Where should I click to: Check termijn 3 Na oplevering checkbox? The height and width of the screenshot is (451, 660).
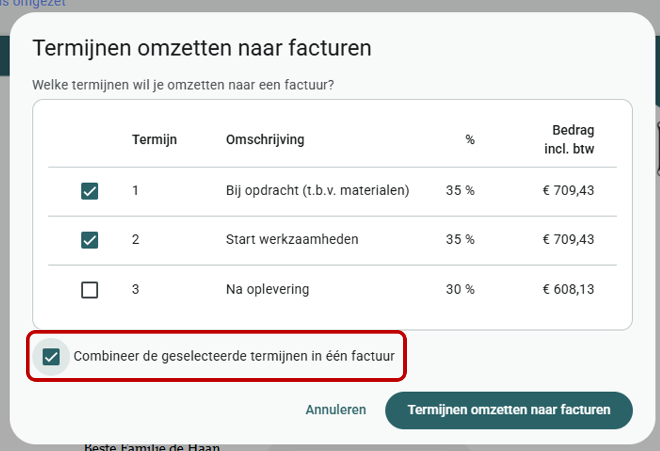click(x=90, y=290)
